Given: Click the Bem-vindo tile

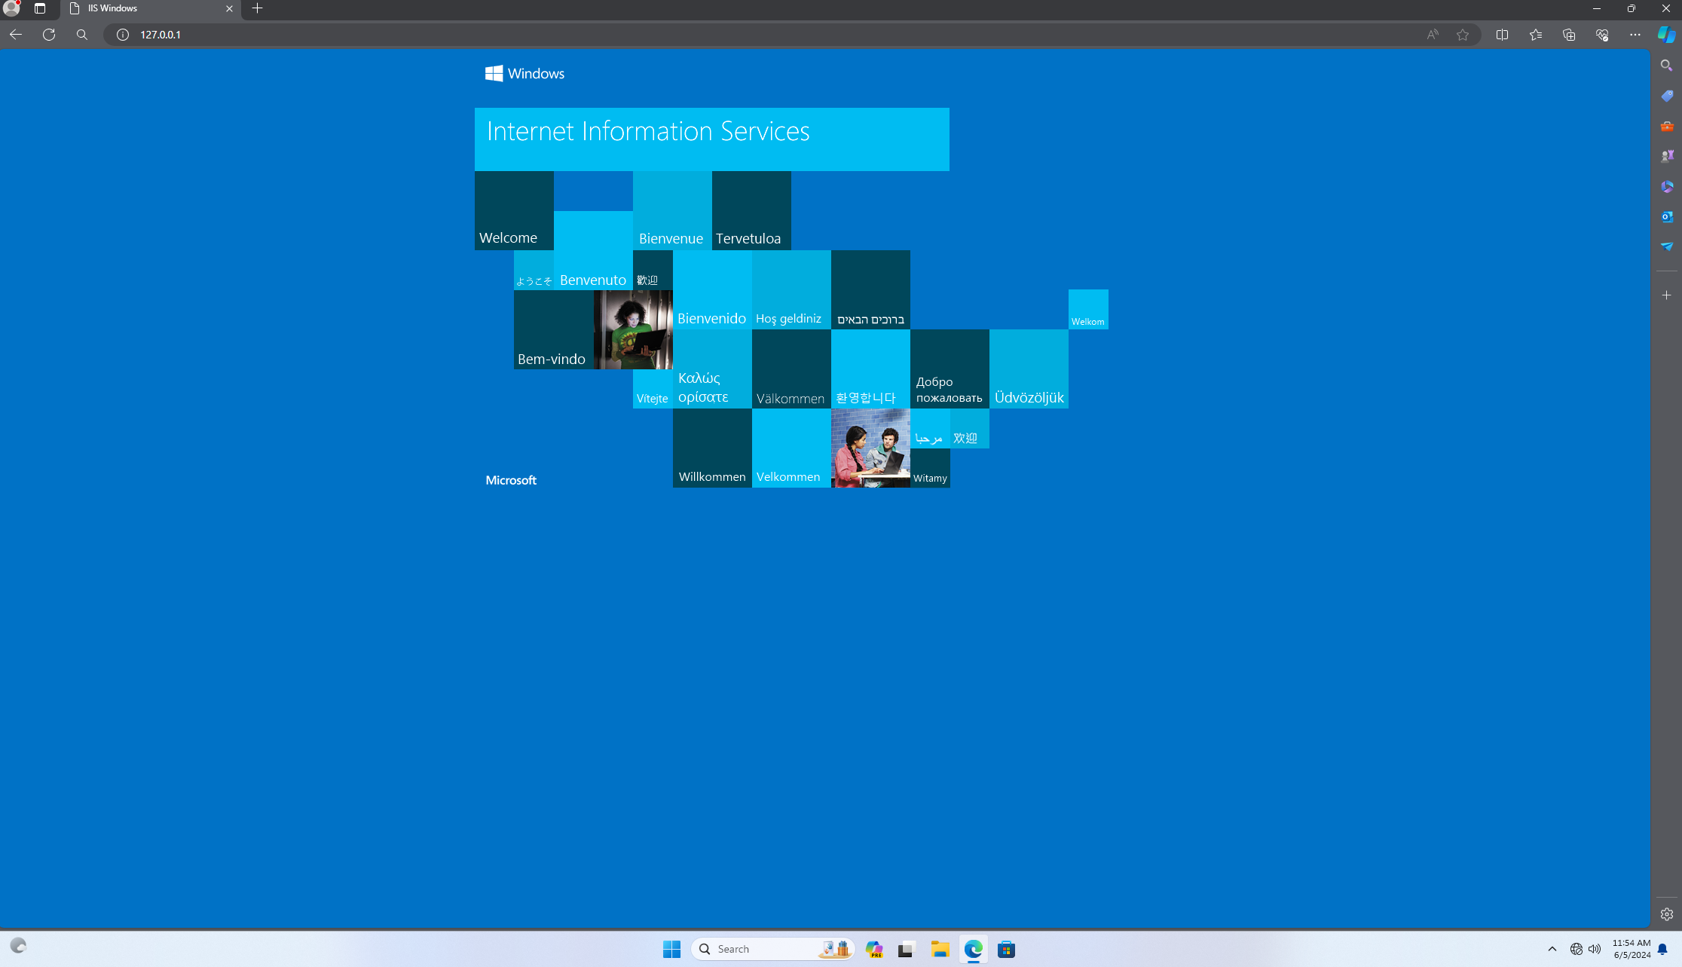Looking at the screenshot, I should pos(554,329).
